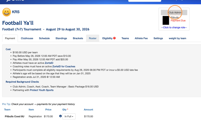Open the Brackets tab
201x120 pixels.
tap(78, 38)
